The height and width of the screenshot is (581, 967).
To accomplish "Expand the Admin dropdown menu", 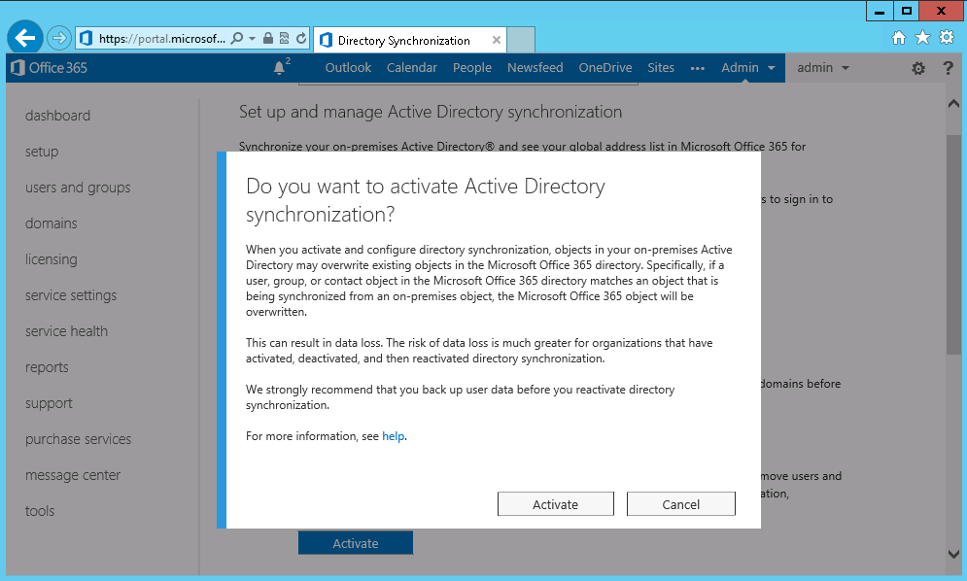I will (x=748, y=68).
